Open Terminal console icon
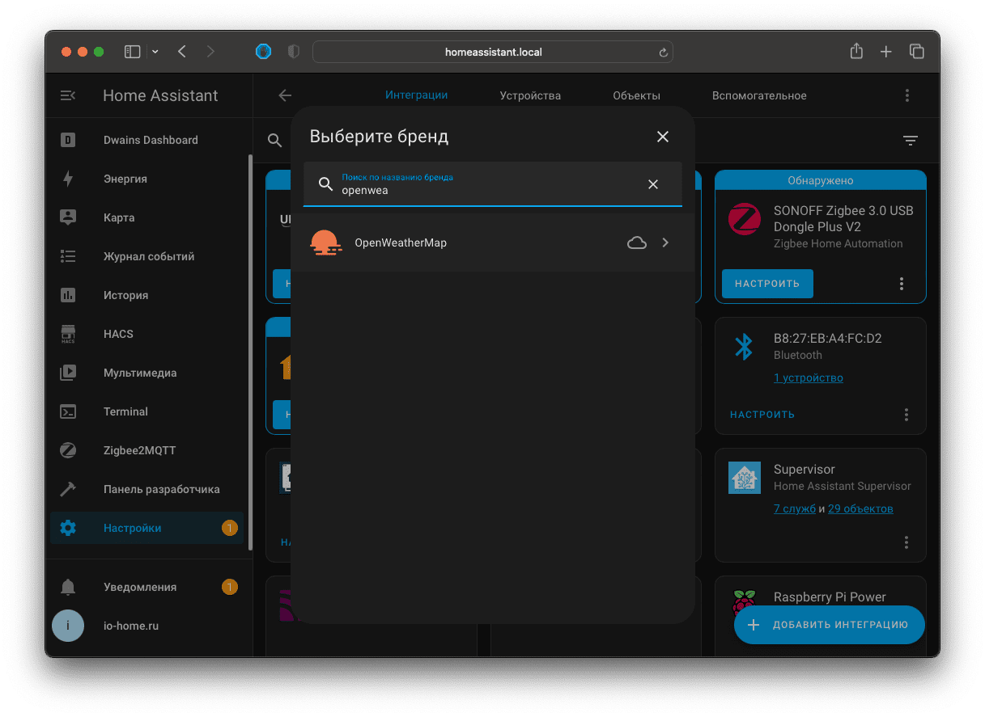 [x=68, y=411]
